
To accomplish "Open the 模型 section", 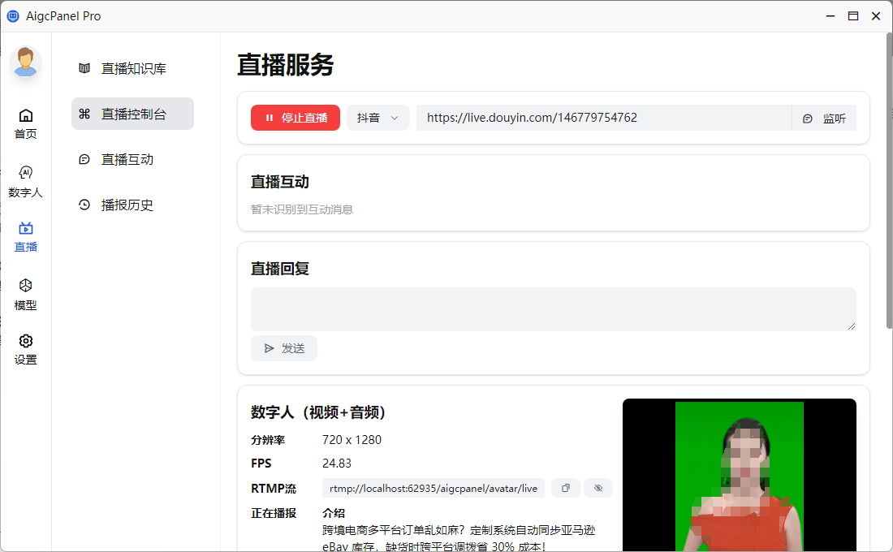I will (26, 295).
